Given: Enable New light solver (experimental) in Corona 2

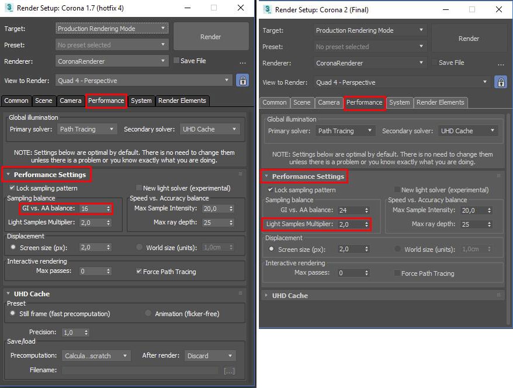Looking at the screenshot, I should click(397, 189).
